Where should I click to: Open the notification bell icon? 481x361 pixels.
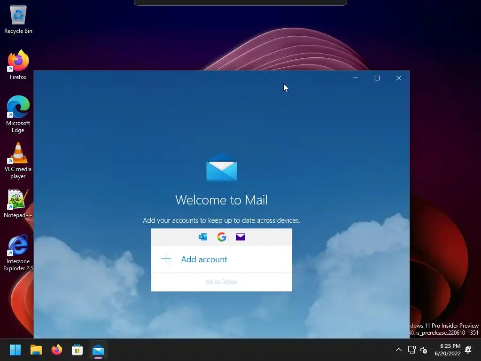pyautogui.click(x=468, y=350)
